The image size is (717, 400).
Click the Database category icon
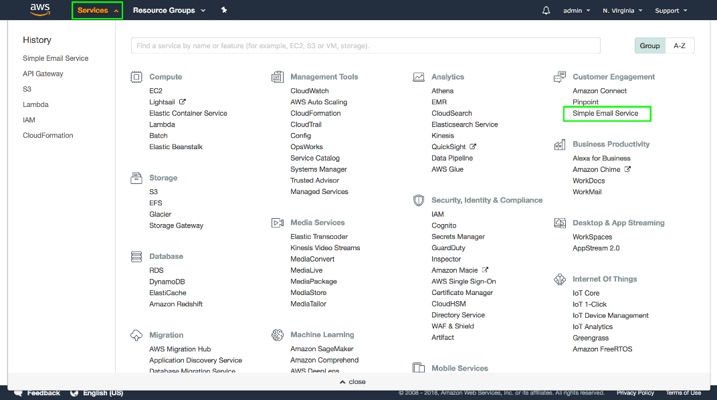[136, 256]
